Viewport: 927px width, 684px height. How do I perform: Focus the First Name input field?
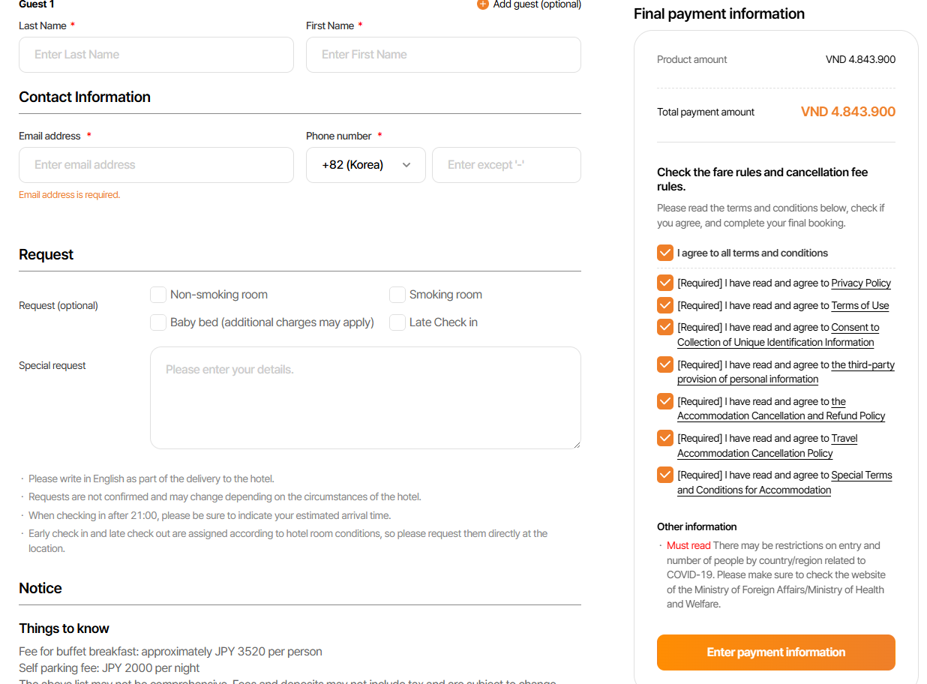(x=443, y=55)
